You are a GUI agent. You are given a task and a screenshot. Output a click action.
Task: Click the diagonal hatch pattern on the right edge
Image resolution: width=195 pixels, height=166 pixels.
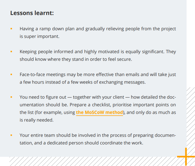click(191, 118)
